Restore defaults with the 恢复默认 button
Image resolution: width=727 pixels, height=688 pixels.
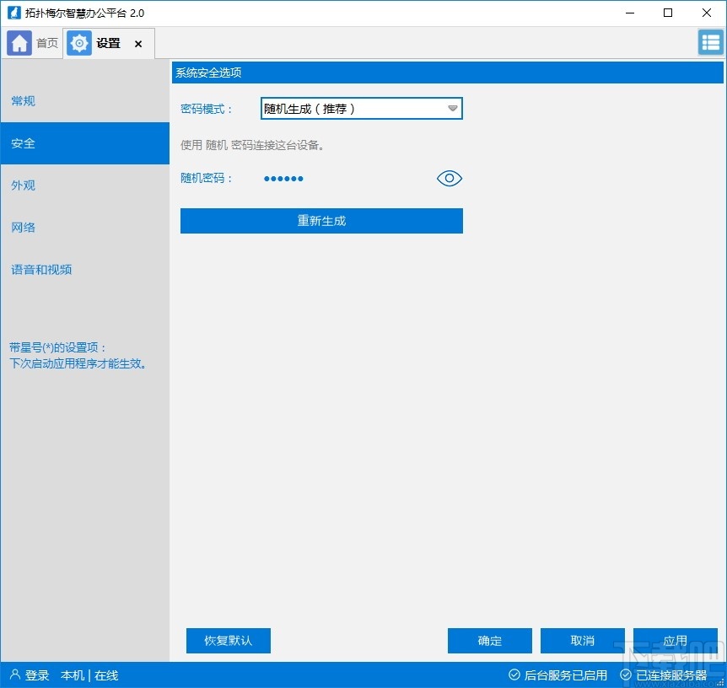click(x=228, y=640)
